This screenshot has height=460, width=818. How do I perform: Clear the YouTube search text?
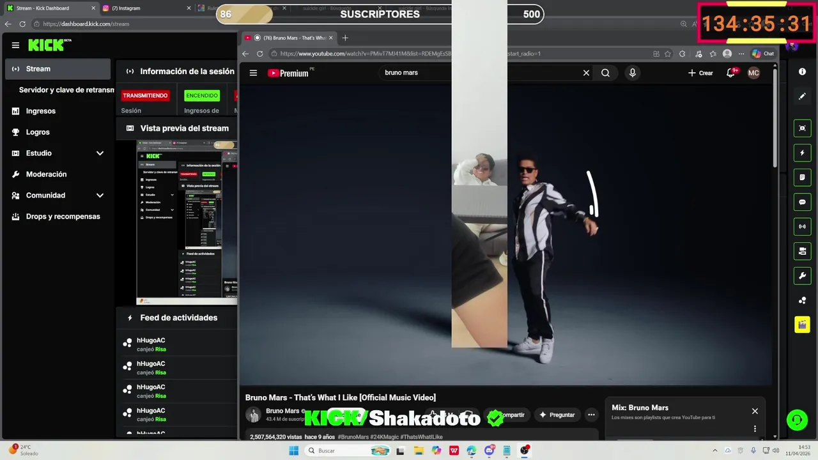586,73
